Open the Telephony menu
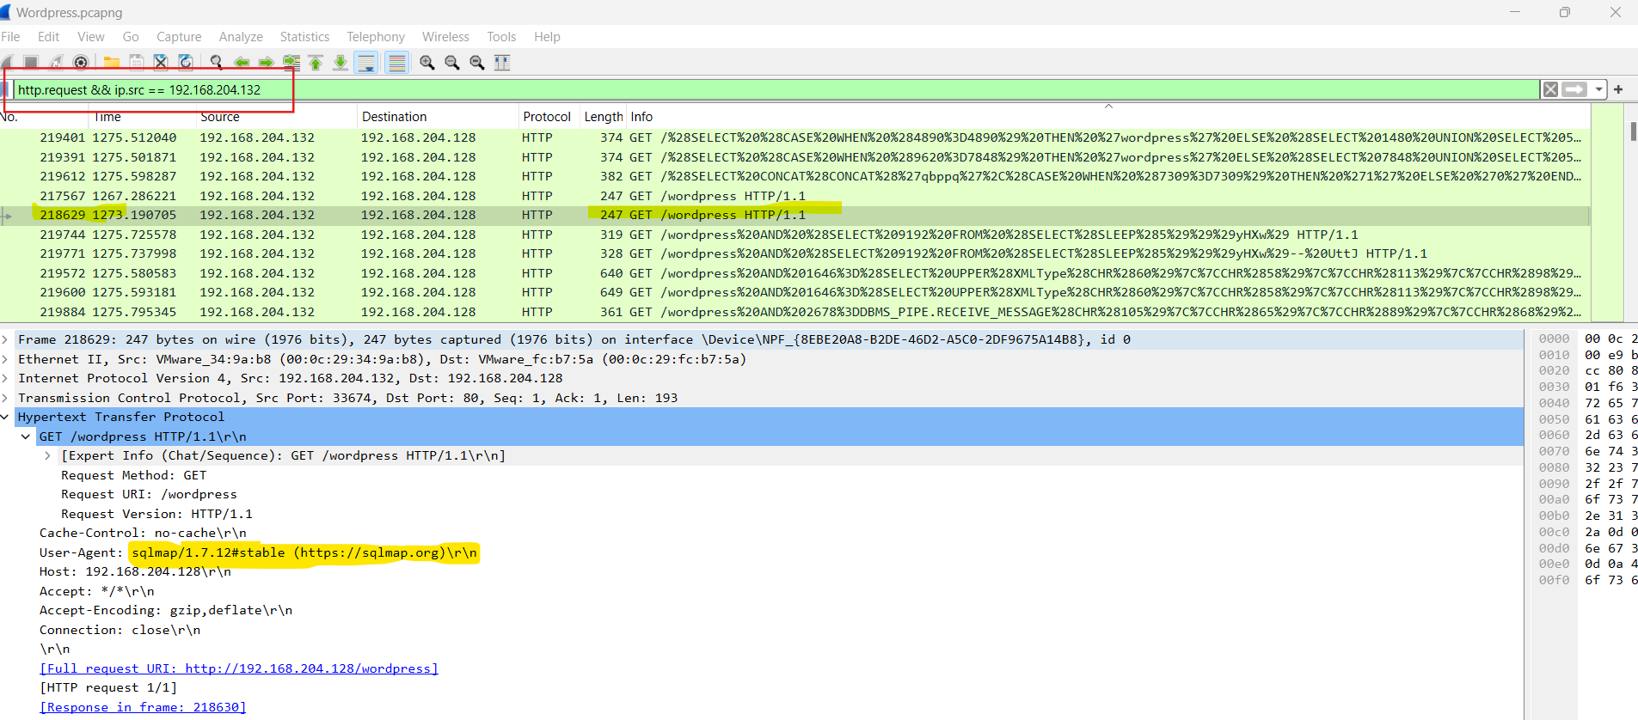1638x720 pixels. pos(376,36)
